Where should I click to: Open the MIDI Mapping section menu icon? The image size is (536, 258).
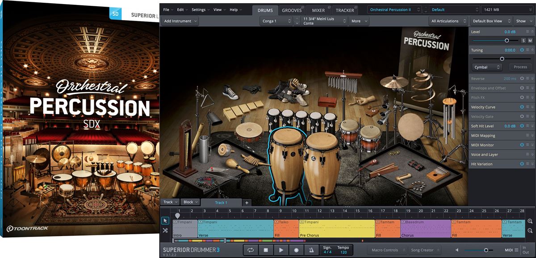click(528, 135)
